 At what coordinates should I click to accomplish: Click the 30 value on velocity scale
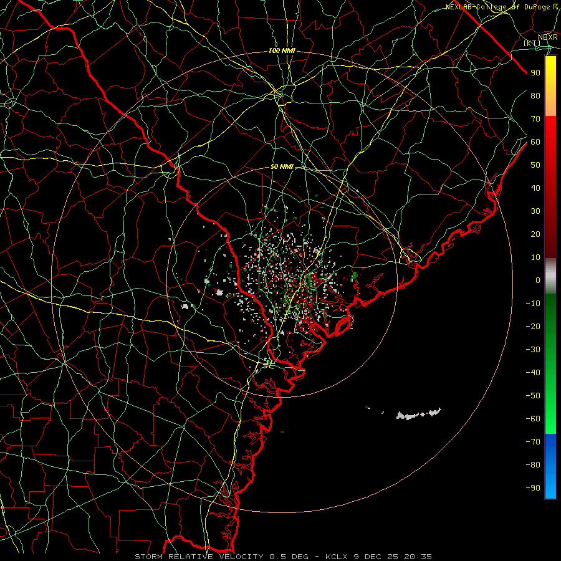tap(535, 211)
